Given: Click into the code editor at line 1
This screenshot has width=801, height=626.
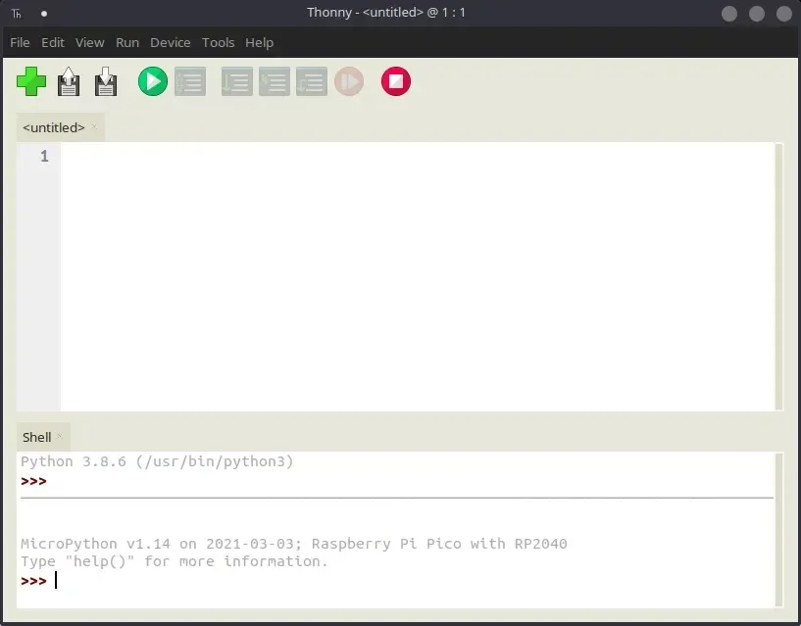Looking at the screenshot, I should (x=417, y=156).
